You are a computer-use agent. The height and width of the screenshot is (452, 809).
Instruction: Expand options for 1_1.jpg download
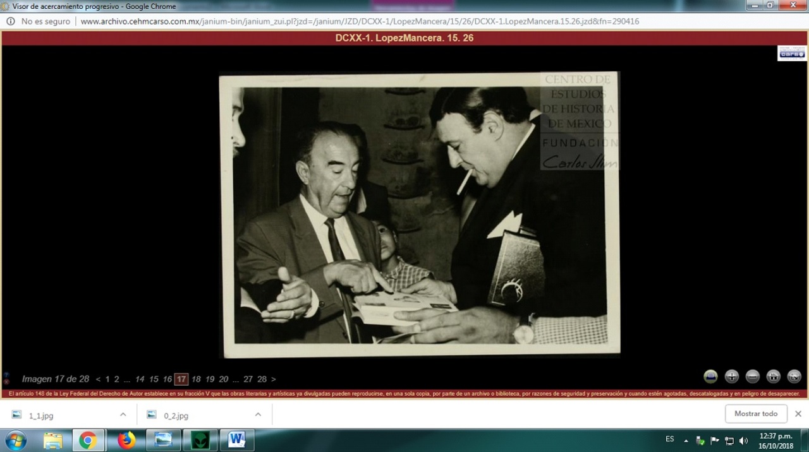(x=123, y=415)
